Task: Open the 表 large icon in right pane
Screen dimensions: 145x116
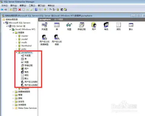Action: tap(57, 26)
